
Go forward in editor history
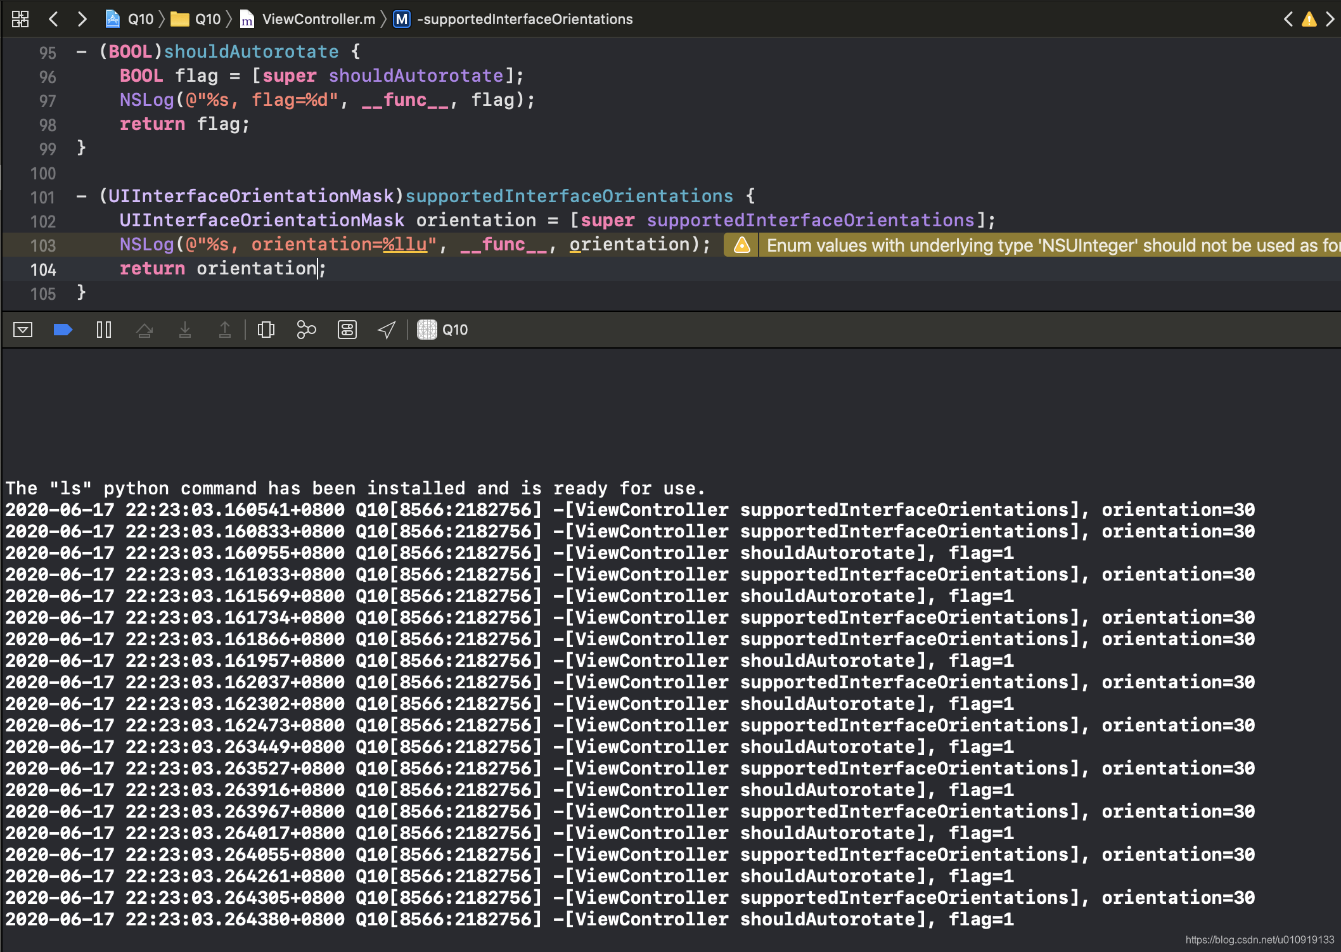pyautogui.click(x=82, y=19)
